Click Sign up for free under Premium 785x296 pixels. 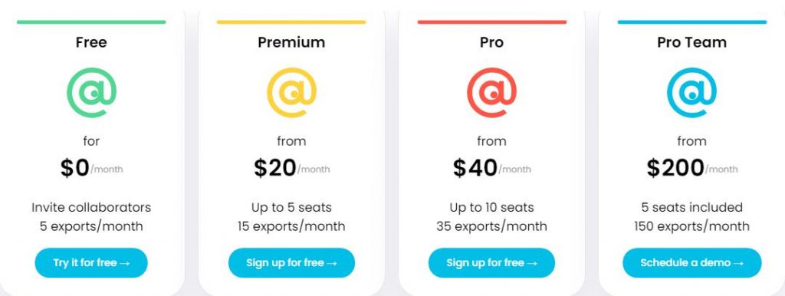[x=291, y=263]
